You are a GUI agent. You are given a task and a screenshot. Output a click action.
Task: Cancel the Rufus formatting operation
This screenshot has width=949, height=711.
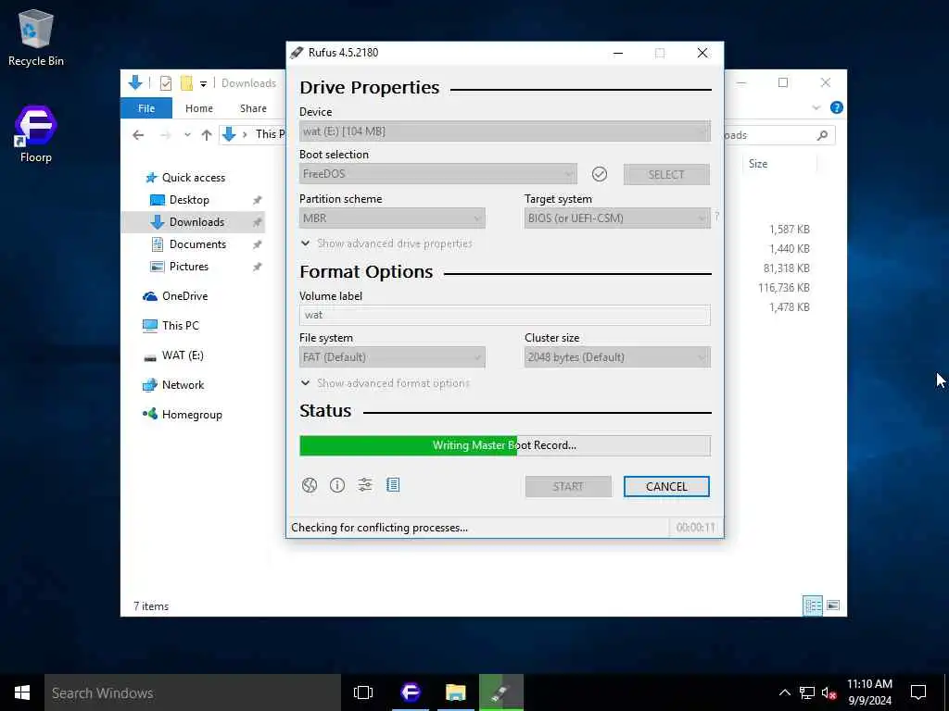pos(666,487)
